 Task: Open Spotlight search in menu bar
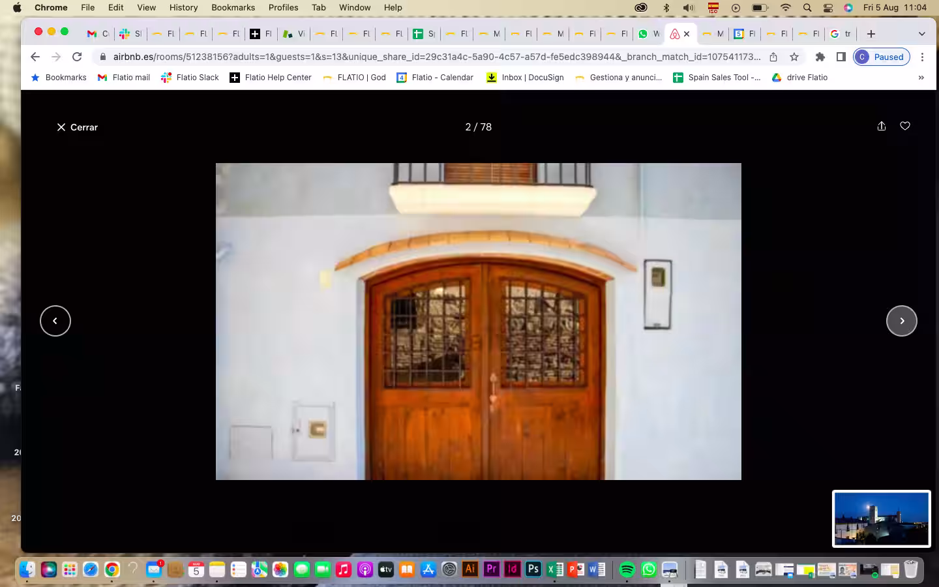(x=807, y=8)
